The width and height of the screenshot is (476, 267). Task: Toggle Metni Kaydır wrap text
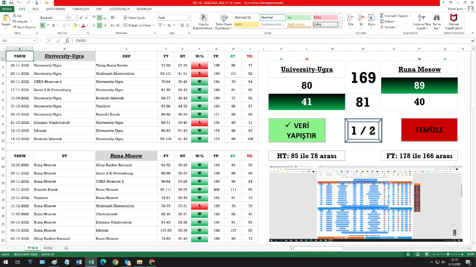pyautogui.click(x=134, y=18)
